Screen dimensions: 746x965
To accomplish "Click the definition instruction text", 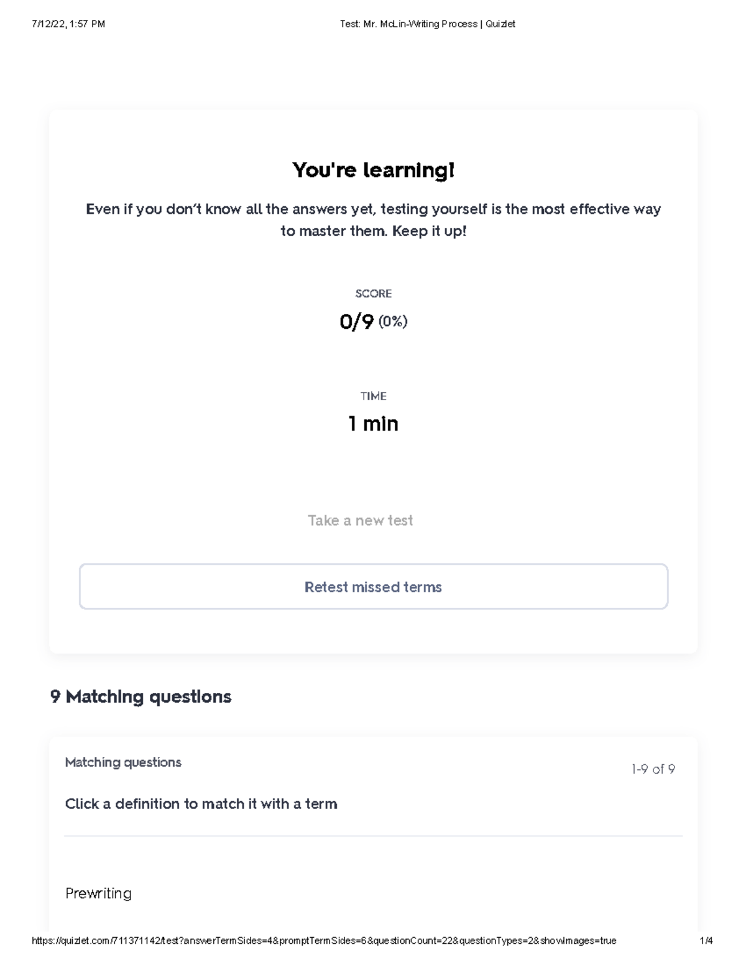I will click(201, 803).
